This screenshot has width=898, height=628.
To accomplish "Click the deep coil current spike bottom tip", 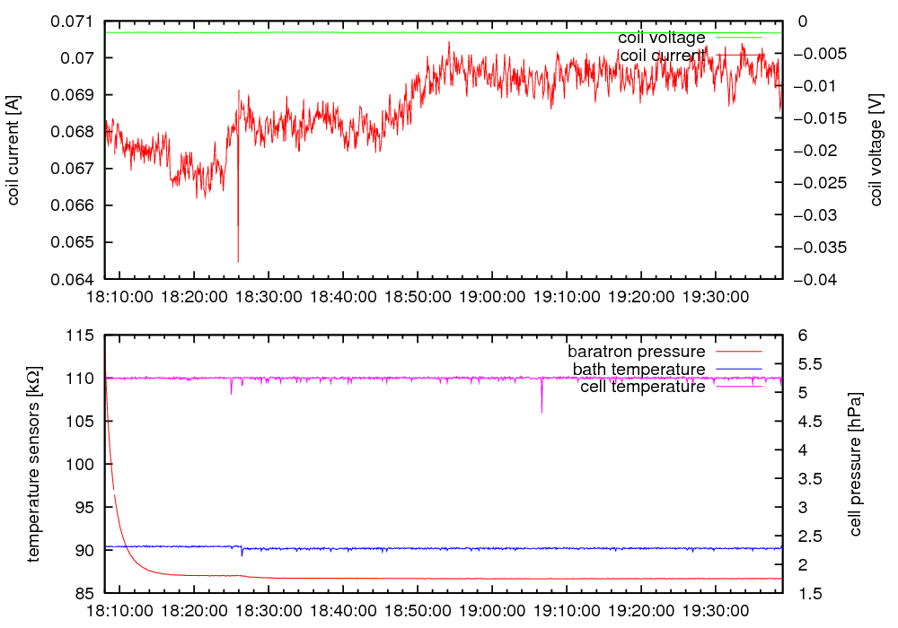I will pos(238,261).
